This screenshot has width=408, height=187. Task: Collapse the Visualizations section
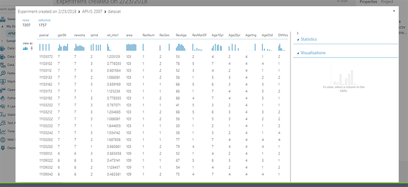(x=298, y=53)
